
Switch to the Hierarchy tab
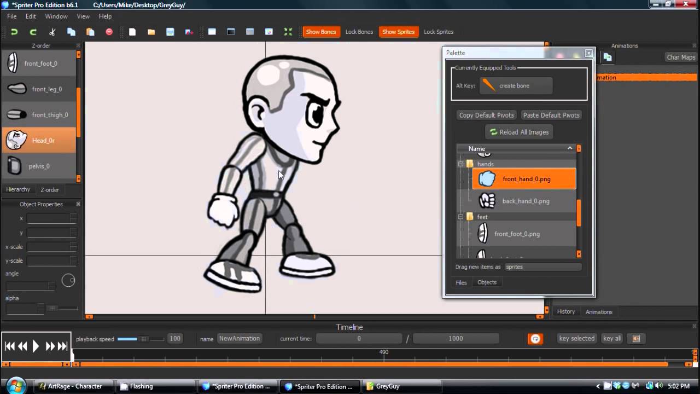coord(18,189)
